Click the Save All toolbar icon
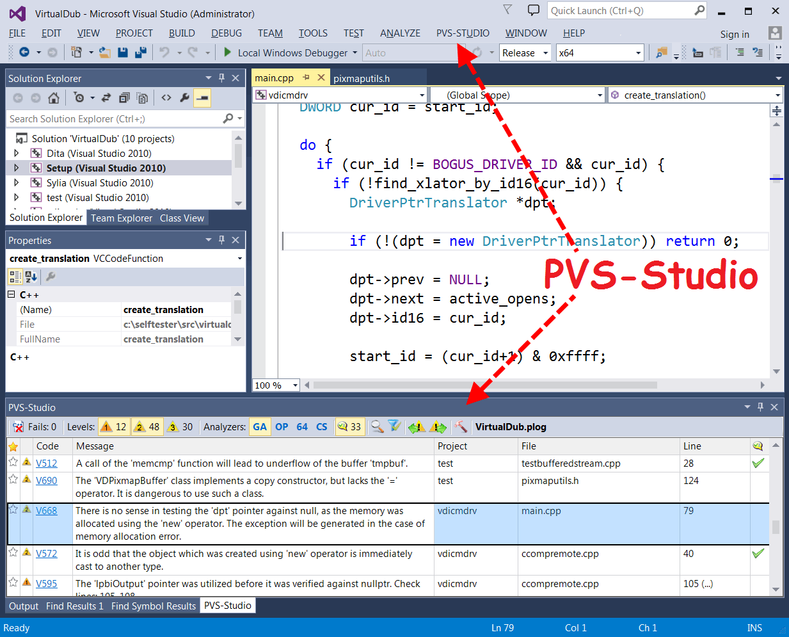The image size is (789, 637). tap(141, 52)
